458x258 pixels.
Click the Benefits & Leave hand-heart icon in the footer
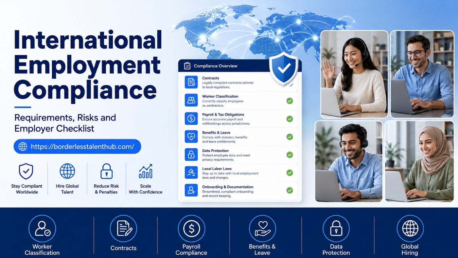(x=262, y=229)
